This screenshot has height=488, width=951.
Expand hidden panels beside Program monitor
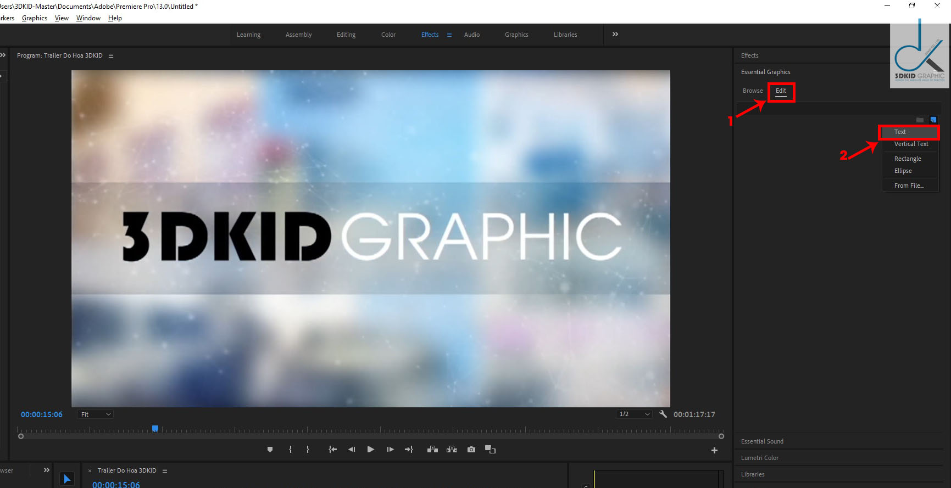(x=3, y=55)
